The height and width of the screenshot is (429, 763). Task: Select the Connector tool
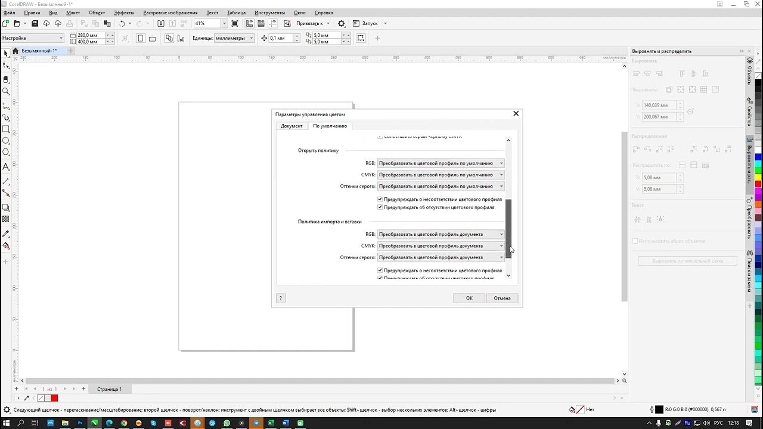click(6, 193)
